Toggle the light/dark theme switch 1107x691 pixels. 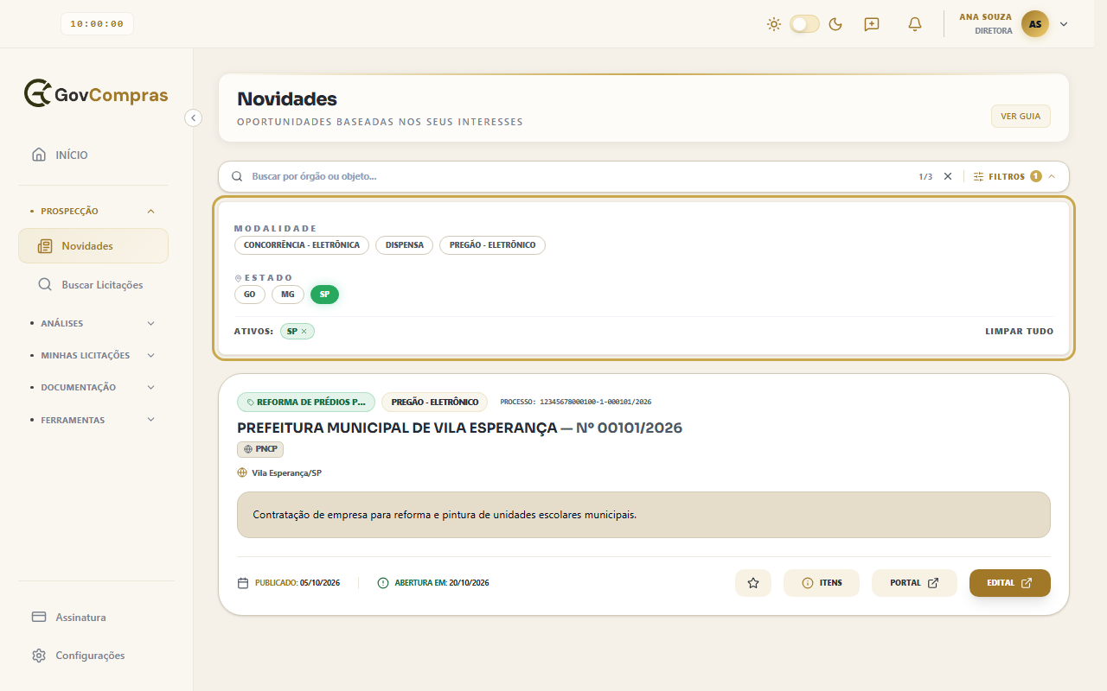tap(804, 24)
